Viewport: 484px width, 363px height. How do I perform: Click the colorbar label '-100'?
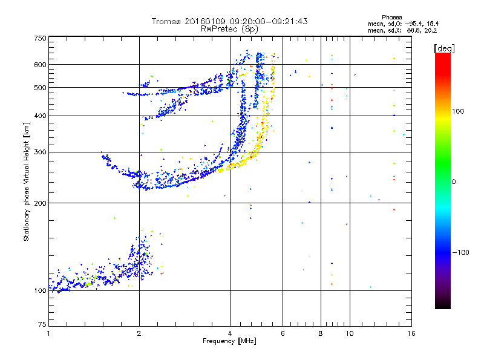460,252
